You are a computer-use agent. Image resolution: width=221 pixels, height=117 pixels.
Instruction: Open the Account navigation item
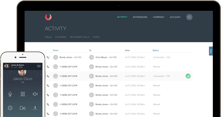tap(175, 17)
